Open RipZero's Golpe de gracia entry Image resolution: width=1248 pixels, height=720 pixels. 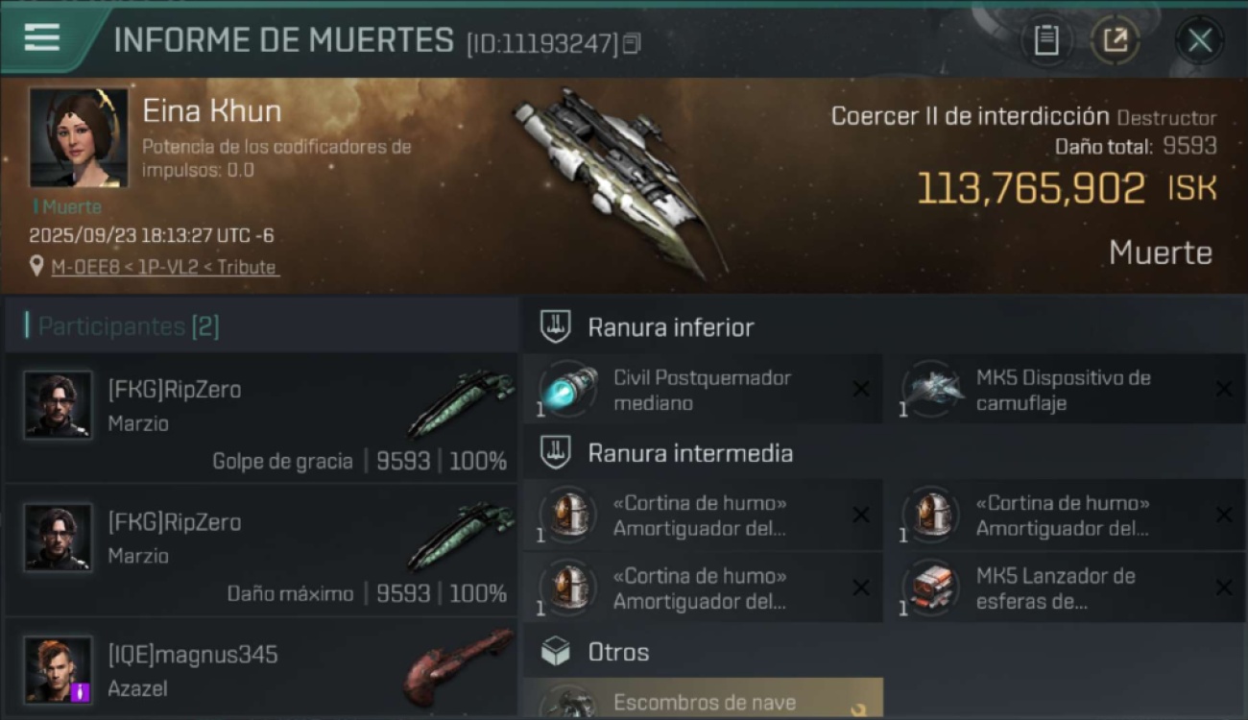(261, 418)
